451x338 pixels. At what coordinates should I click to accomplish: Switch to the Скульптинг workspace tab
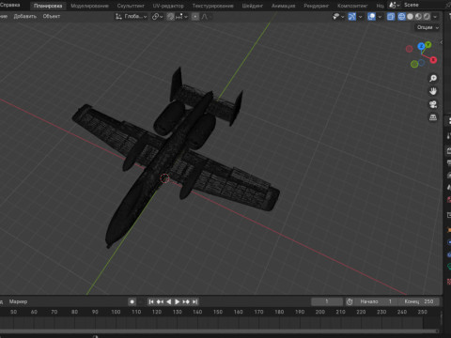[x=131, y=6]
